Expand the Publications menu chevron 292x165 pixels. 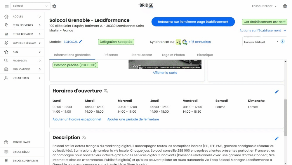pyautogui.click(x=40, y=69)
